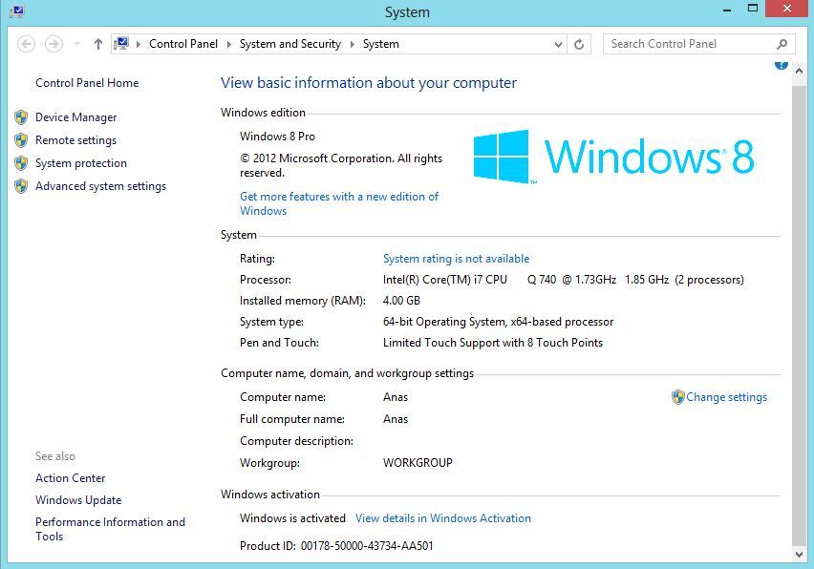This screenshot has width=814, height=569.
Task: Click the Anas value beside Full computer name
Action: tap(396, 419)
